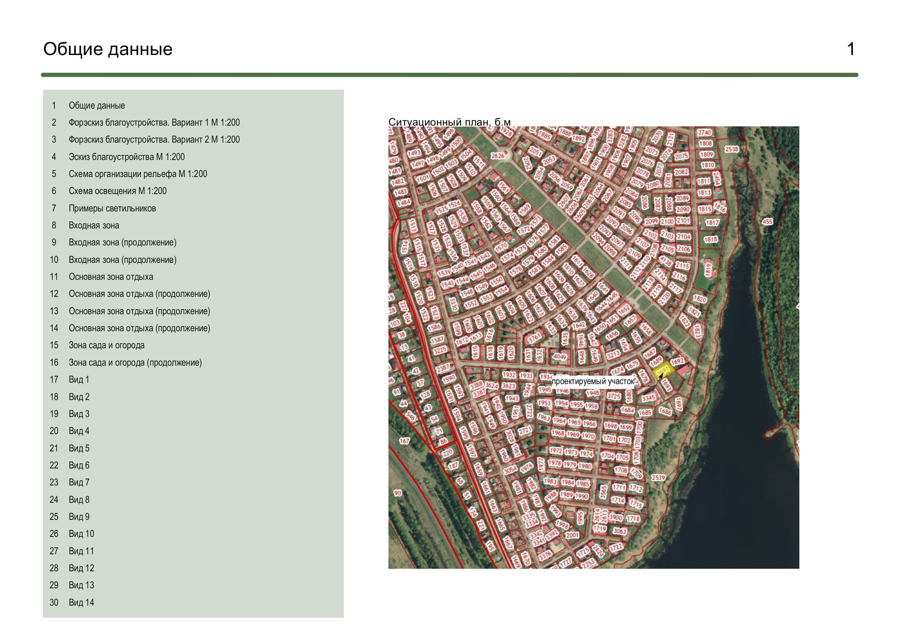This screenshot has width=899, height=635.
Task: Select contents entry 'Общие данные' in the list
Action: (97, 106)
